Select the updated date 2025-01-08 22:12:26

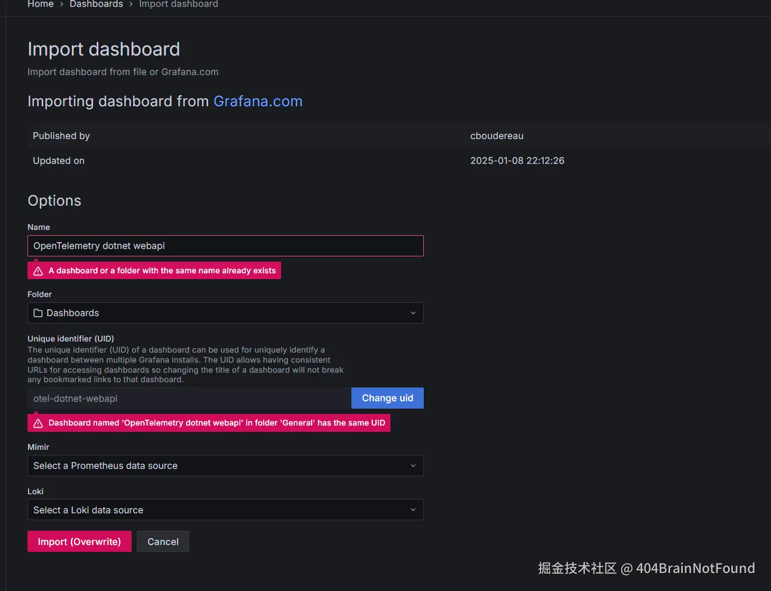pos(517,161)
